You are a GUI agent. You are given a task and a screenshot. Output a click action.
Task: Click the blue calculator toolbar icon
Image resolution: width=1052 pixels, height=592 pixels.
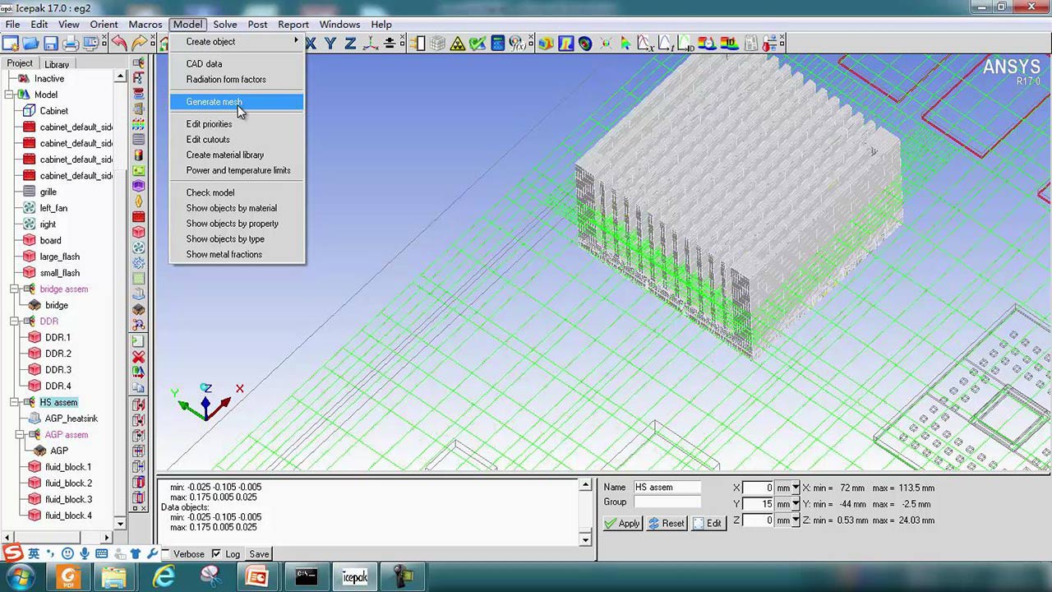click(x=497, y=44)
